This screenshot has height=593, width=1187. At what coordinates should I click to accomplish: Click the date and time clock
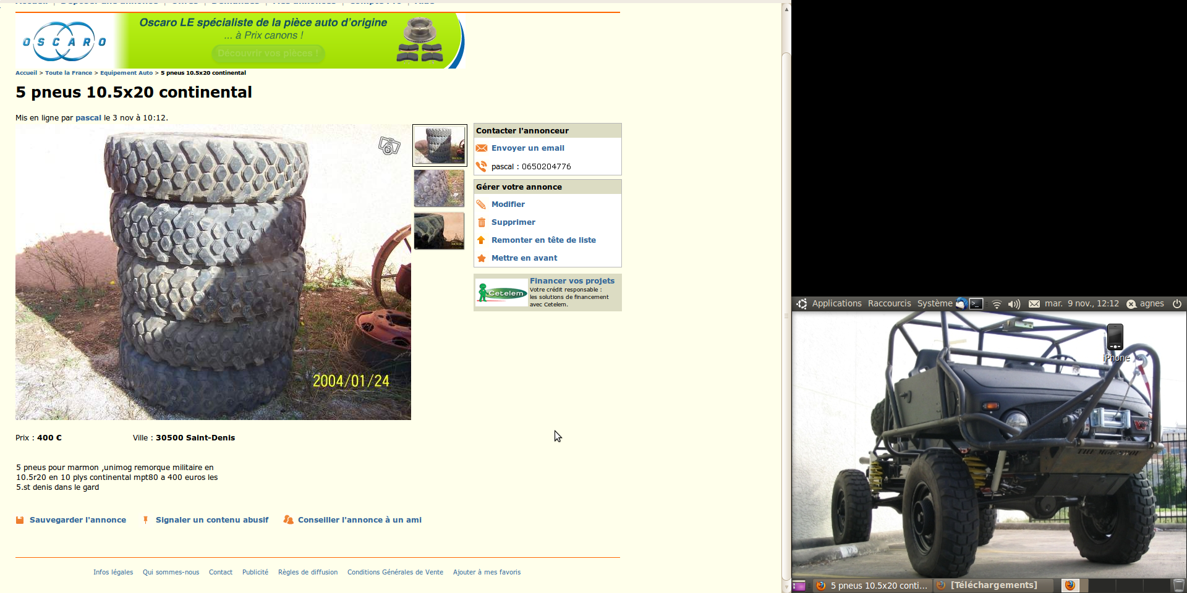pyautogui.click(x=1081, y=303)
